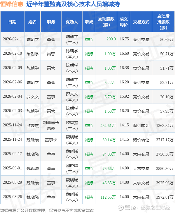The image size is (175, 213).
Task: Select the date cell 2025-09-01
Action: pos(12,168)
